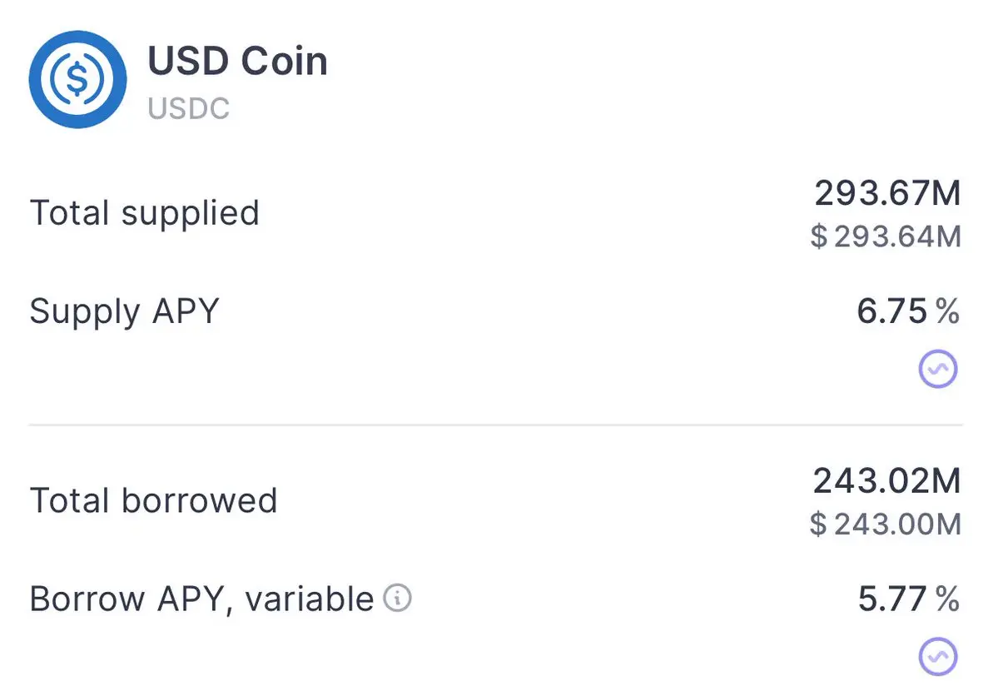Select the USD Coin title
The width and height of the screenshot is (998, 696).
tap(237, 61)
